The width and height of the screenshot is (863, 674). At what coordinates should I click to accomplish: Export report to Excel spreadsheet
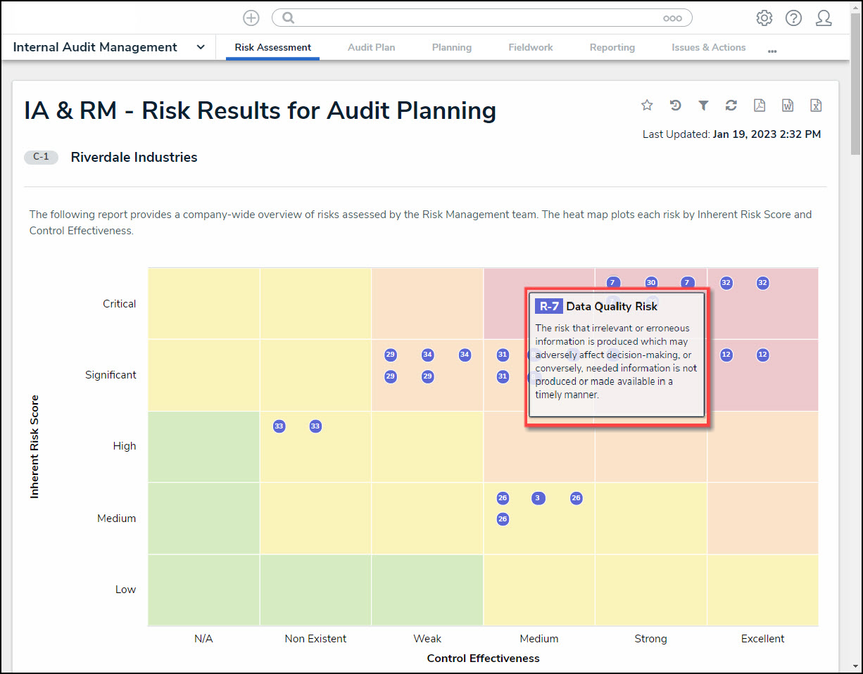click(x=816, y=106)
